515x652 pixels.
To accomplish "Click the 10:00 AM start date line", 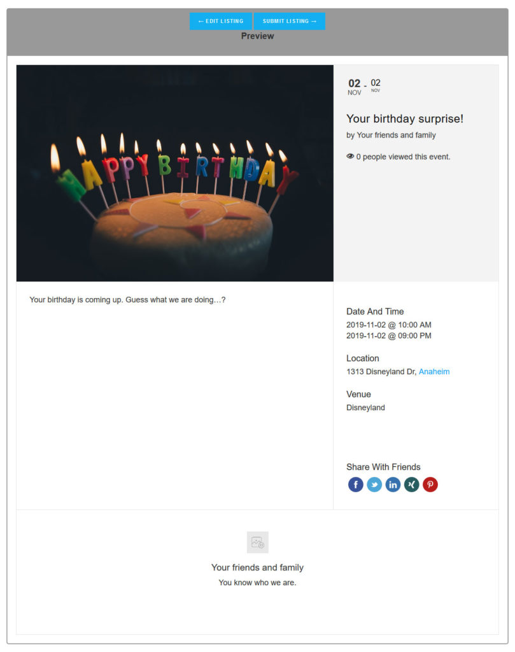I will pyautogui.click(x=388, y=325).
